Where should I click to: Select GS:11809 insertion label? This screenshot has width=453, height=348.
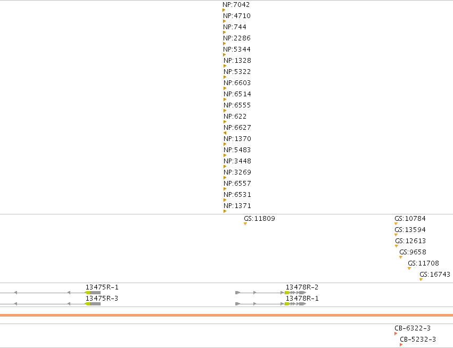259,219
